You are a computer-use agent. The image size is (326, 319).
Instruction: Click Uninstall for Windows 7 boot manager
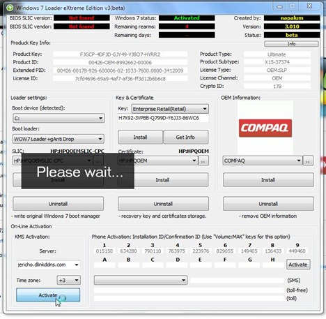pyautogui.click(x=58, y=204)
